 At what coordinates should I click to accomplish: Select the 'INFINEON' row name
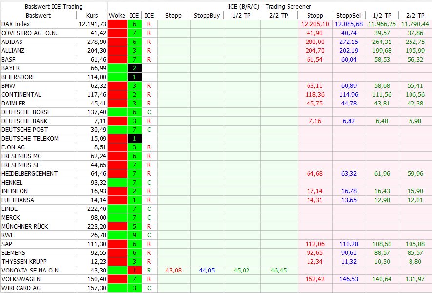(x=15, y=191)
